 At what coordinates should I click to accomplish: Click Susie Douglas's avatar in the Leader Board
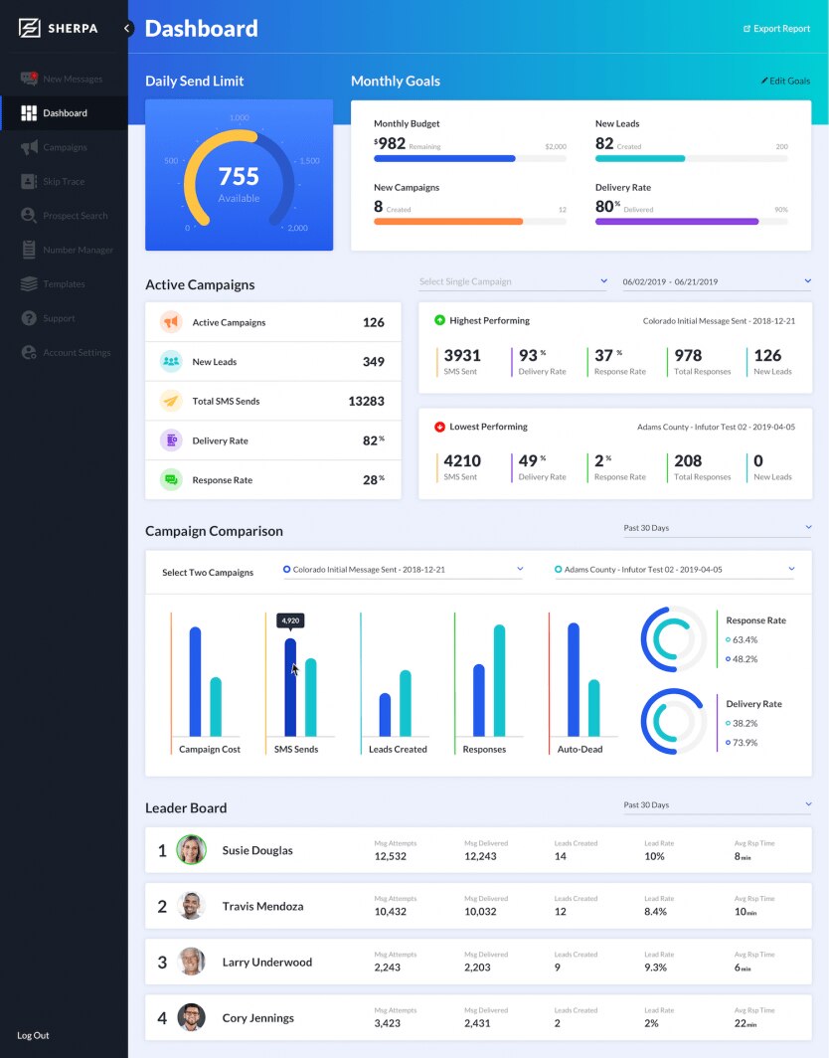pos(191,850)
